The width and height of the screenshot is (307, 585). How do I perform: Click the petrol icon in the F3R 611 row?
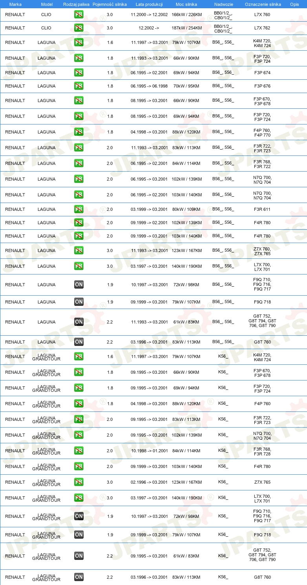click(x=79, y=209)
